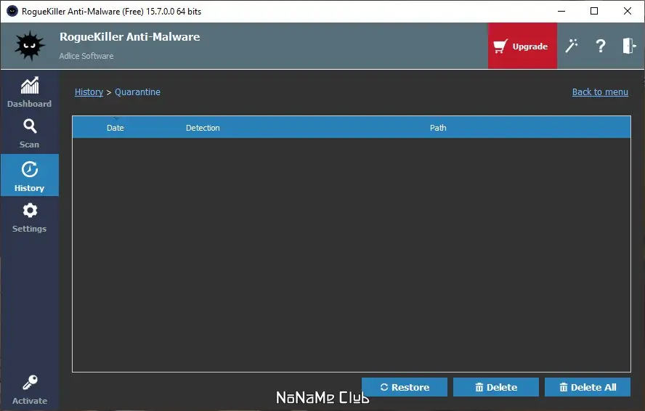Sort by the Date column header
The width and height of the screenshot is (645, 411).
pyautogui.click(x=115, y=128)
